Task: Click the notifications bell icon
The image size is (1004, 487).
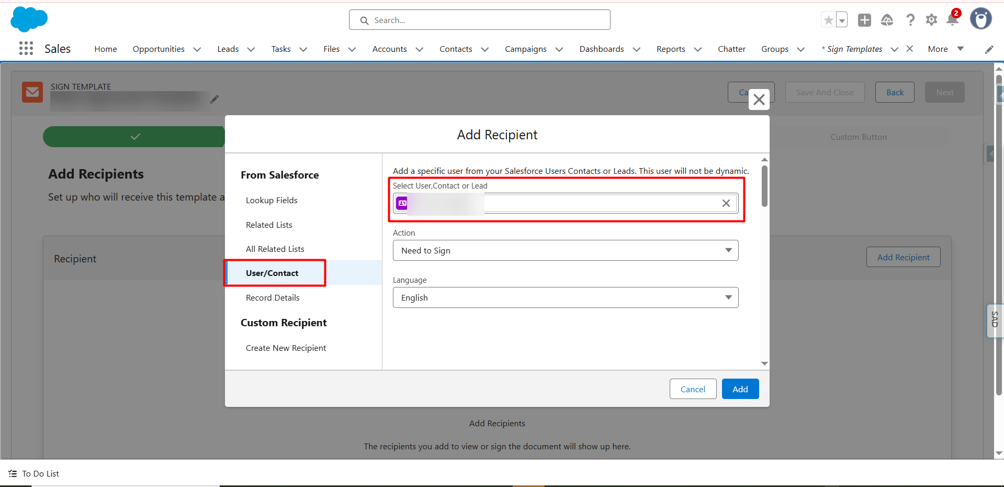Action: click(x=952, y=20)
